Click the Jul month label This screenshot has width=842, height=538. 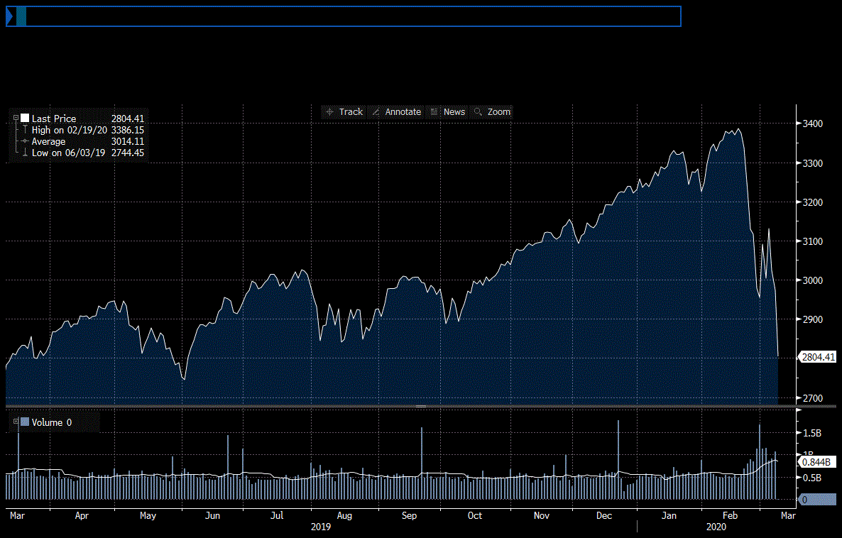tap(277, 515)
